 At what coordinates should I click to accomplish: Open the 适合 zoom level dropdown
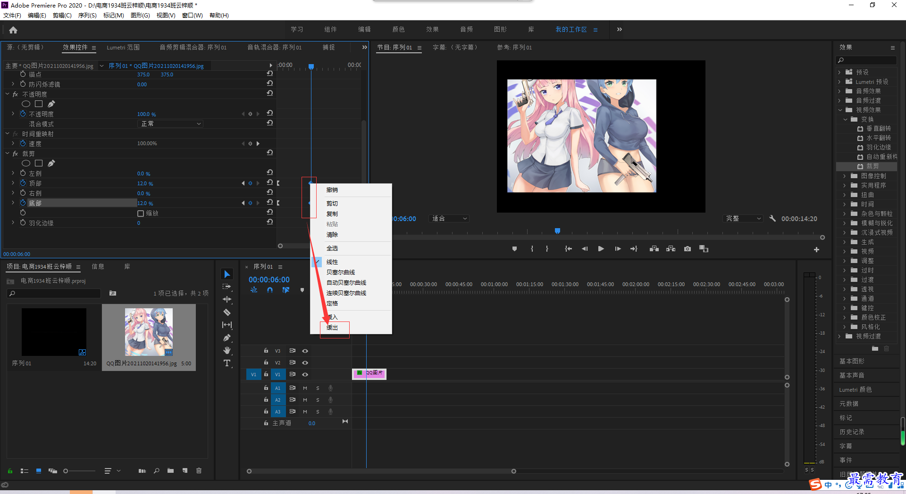click(x=449, y=218)
